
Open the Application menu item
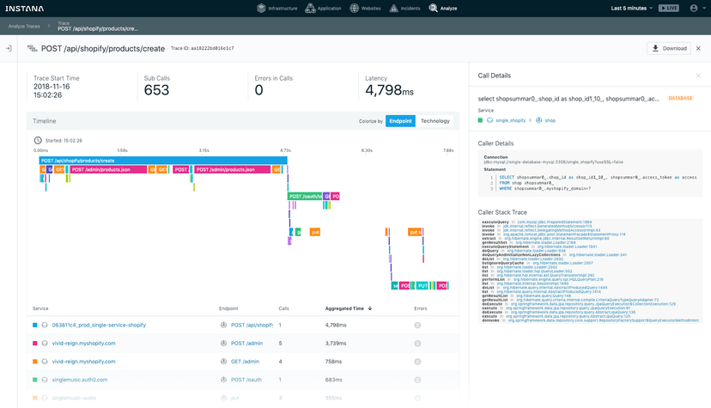pos(323,9)
